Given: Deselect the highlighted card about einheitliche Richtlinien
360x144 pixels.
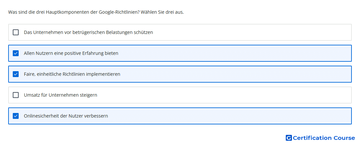Looking at the screenshot, I should click(180, 74).
